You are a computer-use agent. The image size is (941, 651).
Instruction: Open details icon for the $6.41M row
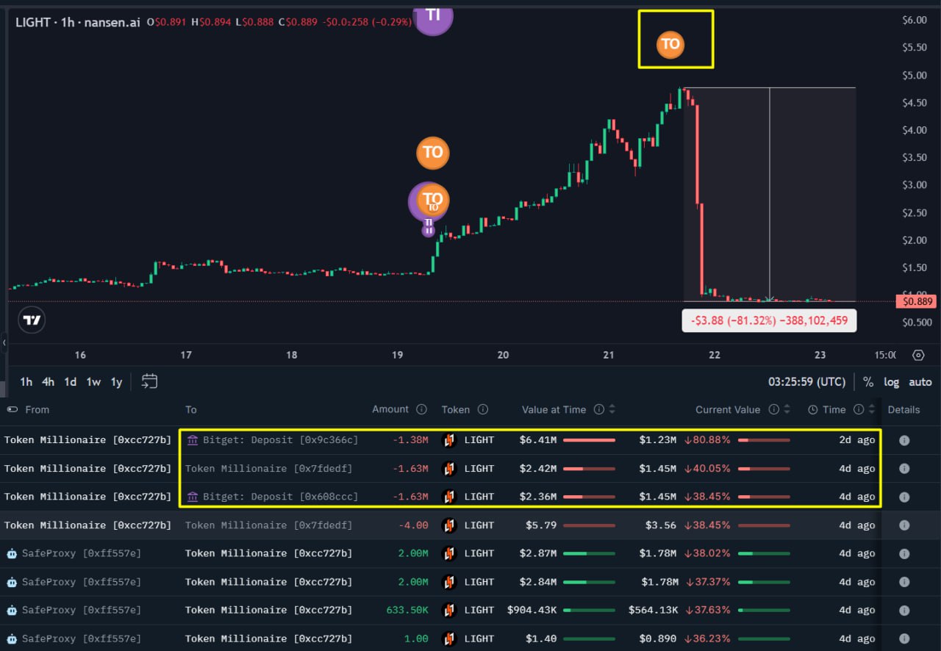click(x=904, y=440)
